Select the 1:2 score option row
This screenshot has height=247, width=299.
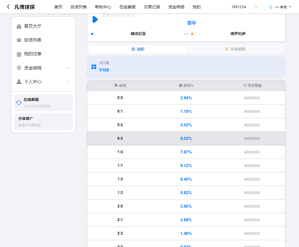(x=186, y=179)
